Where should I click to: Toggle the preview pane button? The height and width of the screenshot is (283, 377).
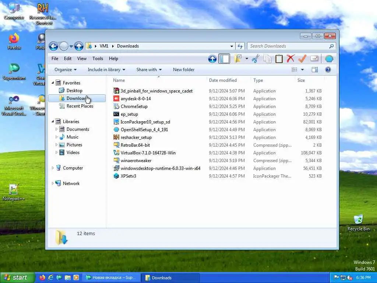click(x=315, y=70)
